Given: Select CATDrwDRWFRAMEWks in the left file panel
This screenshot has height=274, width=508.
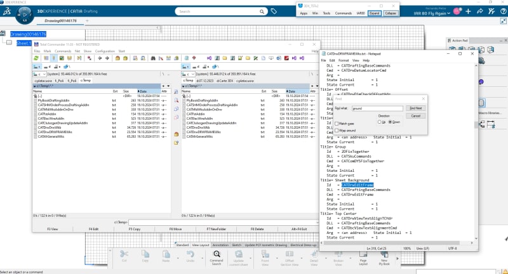Looking at the screenshot, I should point(55,132).
